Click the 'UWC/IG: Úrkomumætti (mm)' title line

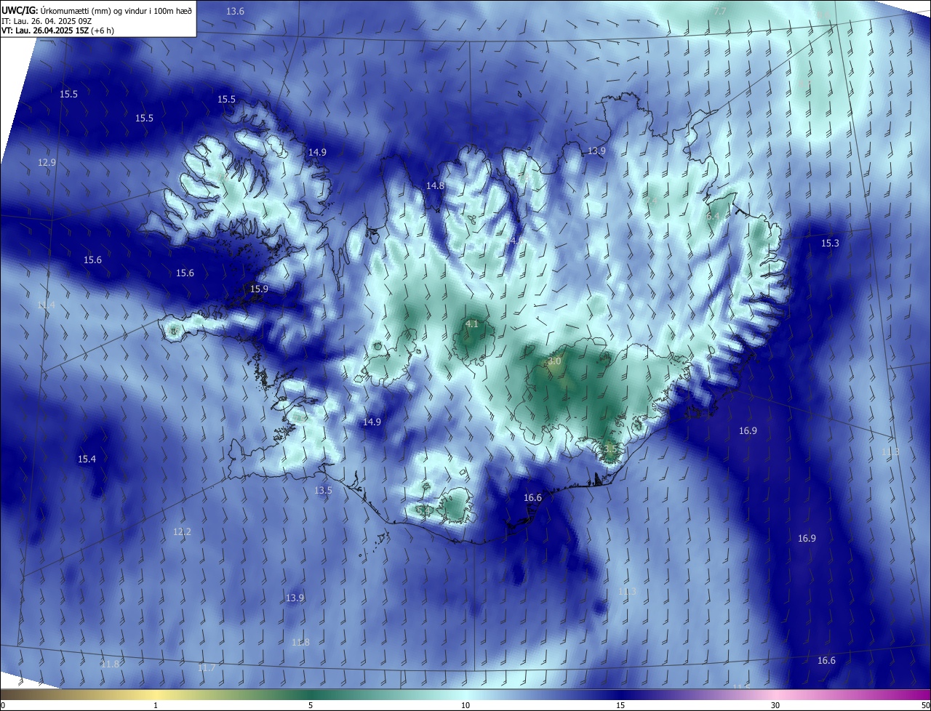pos(97,10)
